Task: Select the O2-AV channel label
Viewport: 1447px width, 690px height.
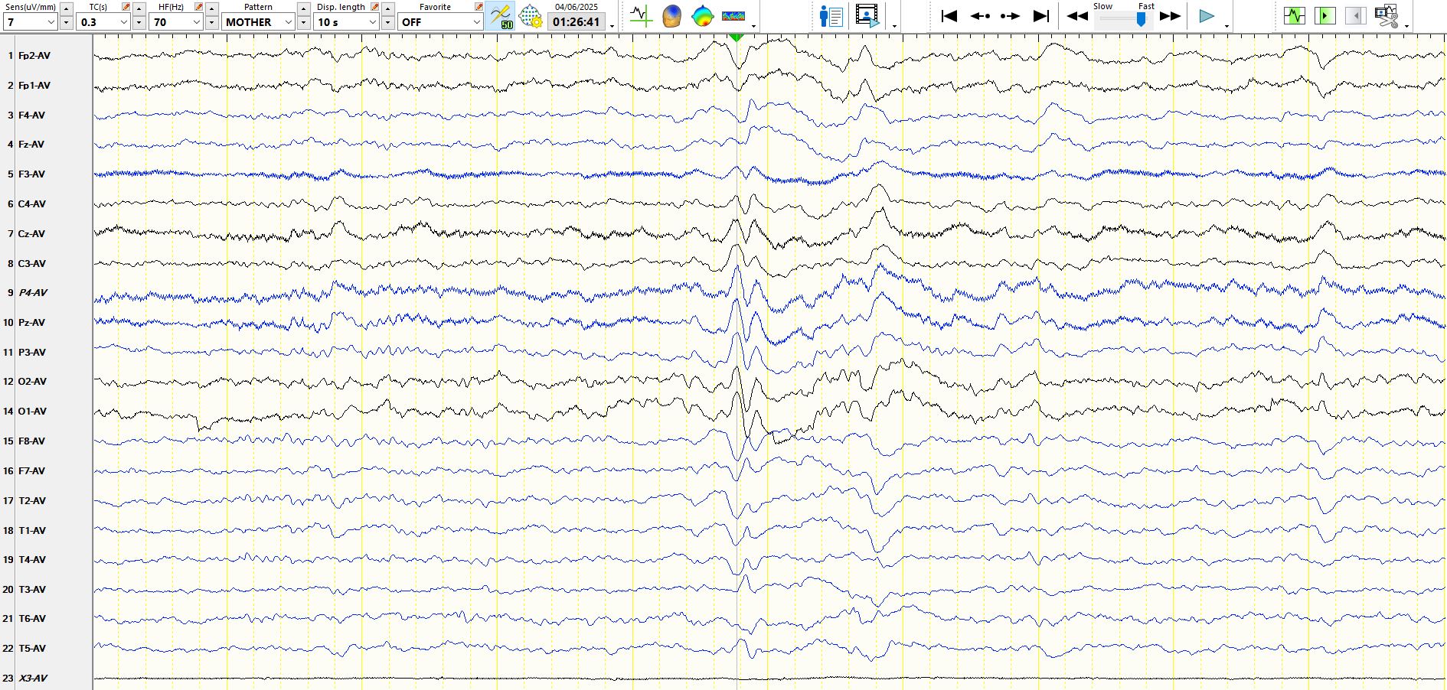Action: (32, 382)
